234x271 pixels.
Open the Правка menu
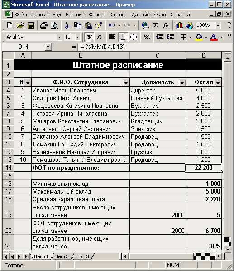40,15
